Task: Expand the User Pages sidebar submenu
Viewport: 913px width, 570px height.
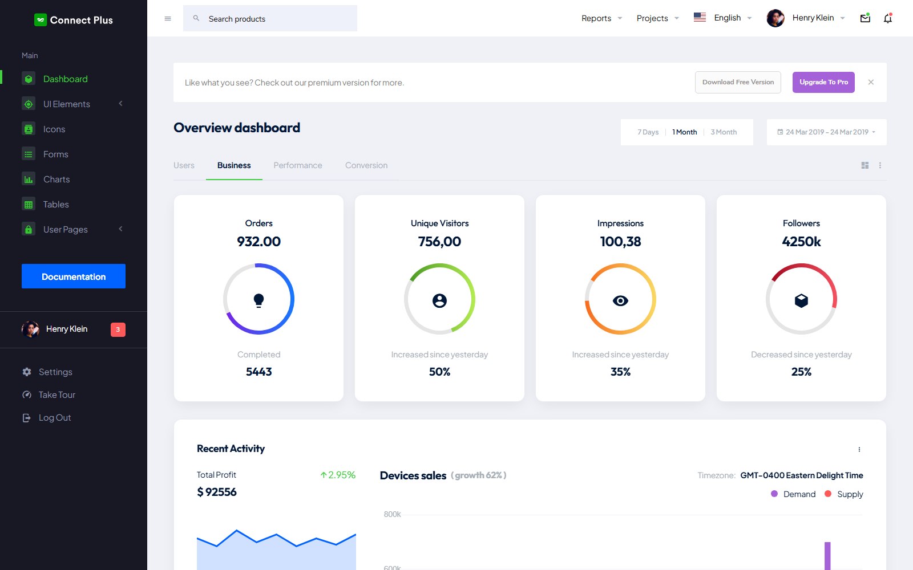Action: [74, 229]
